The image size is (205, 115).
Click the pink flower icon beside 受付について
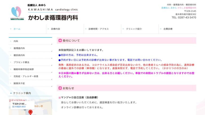(x=60, y=40)
